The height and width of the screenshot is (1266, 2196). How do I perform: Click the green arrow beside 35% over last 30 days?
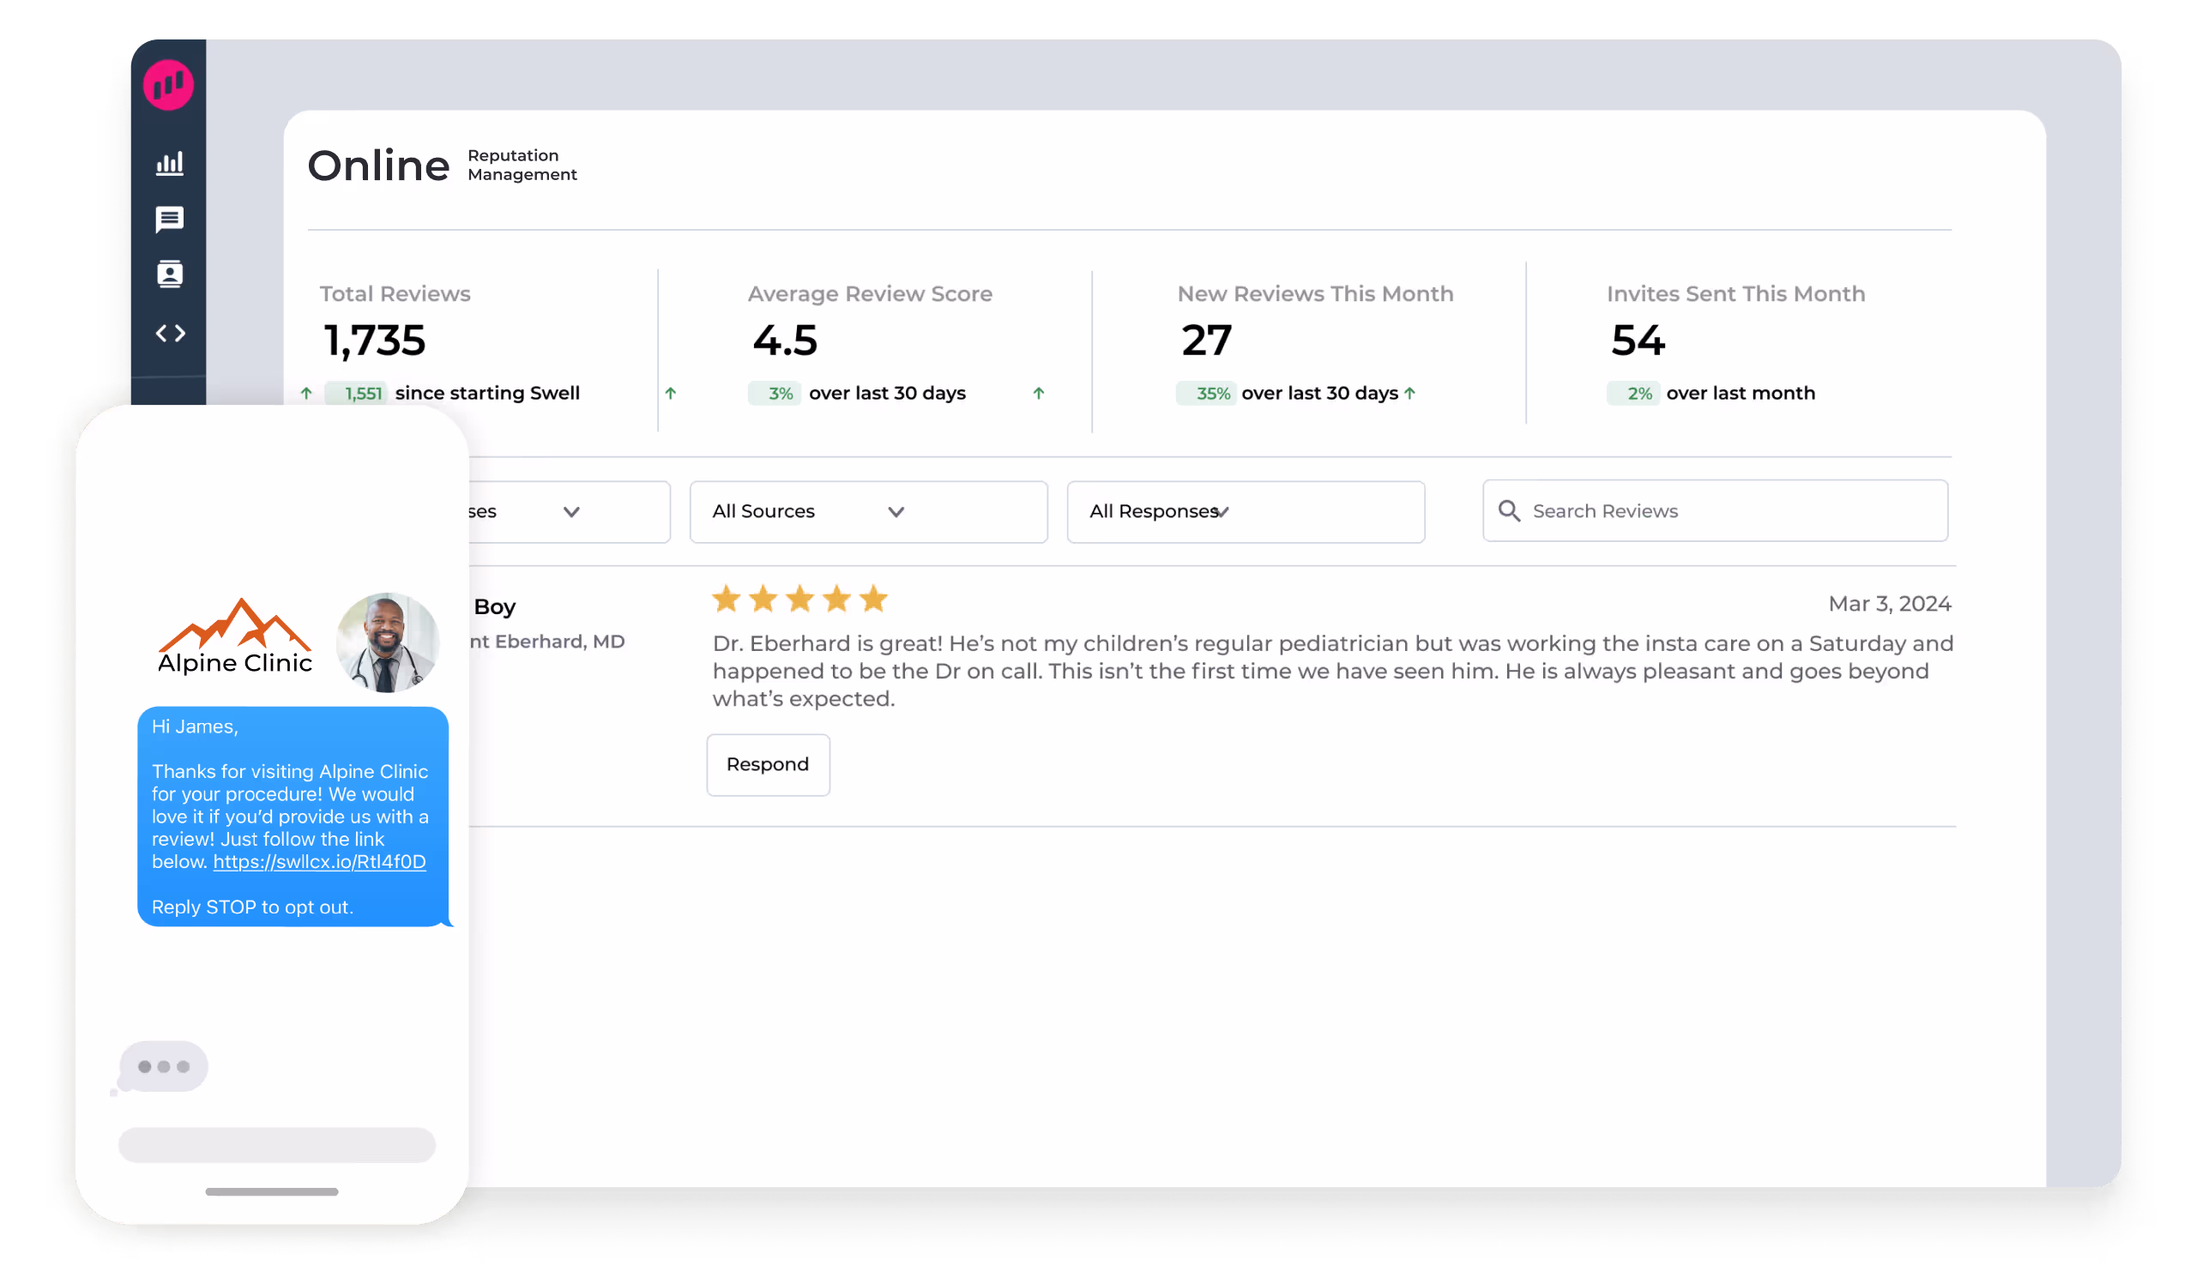coord(1409,394)
